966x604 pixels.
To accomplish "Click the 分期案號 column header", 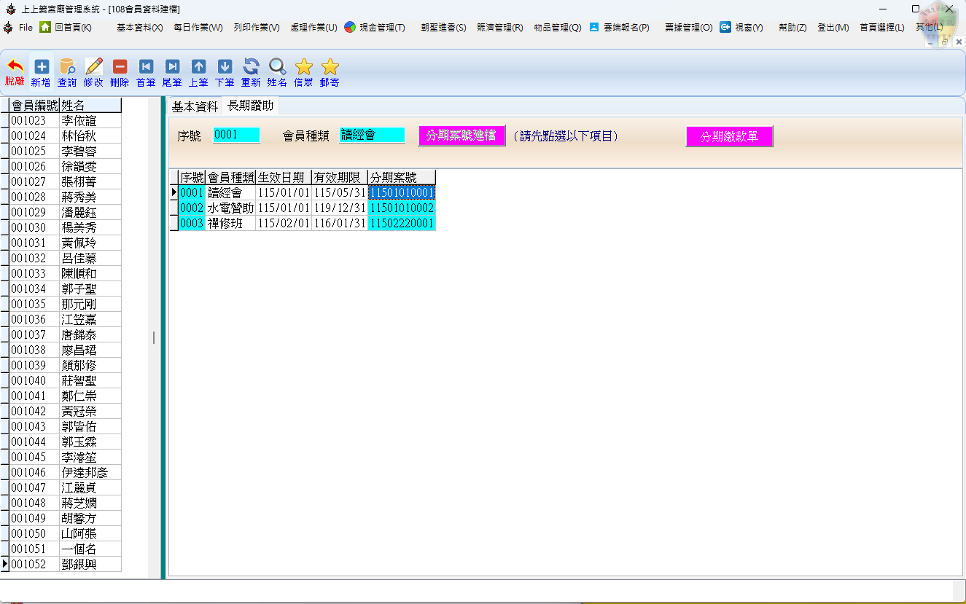I will point(401,177).
